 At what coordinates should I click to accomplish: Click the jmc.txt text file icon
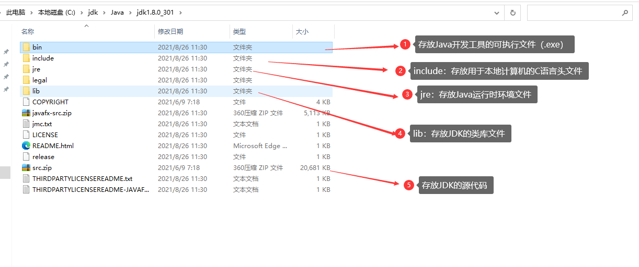click(x=26, y=124)
